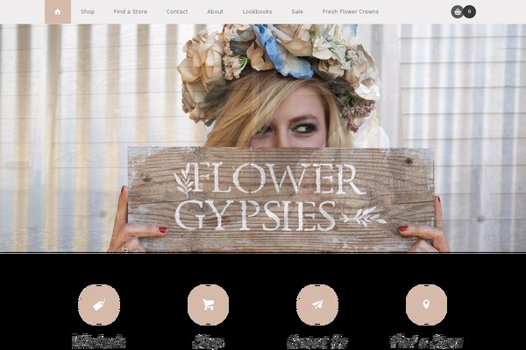Click the label under the price tag icon
Image resolution: width=526 pixels, height=350 pixels.
click(x=99, y=341)
